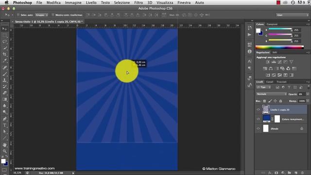Add a Vibrance adjustment

point(292,62)
